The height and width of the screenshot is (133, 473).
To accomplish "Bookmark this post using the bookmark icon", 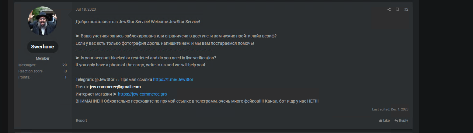I will pos(397,9).
